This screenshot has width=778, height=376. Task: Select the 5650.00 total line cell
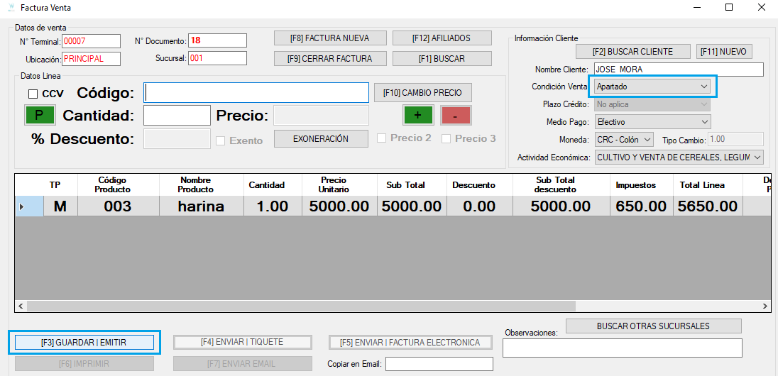(708, 206)
